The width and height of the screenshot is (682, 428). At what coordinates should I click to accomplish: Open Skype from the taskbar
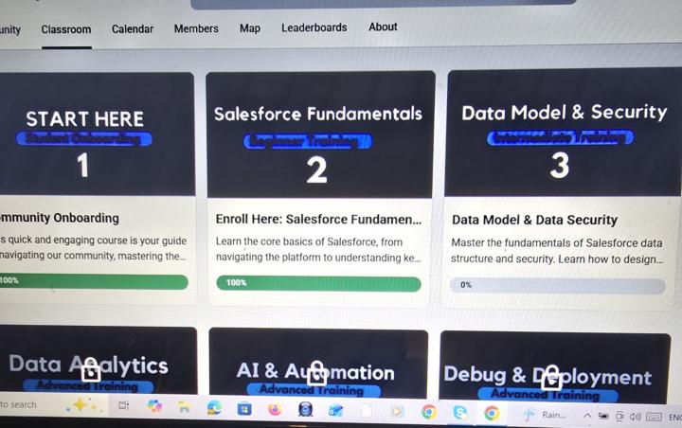tap(460, 412)
